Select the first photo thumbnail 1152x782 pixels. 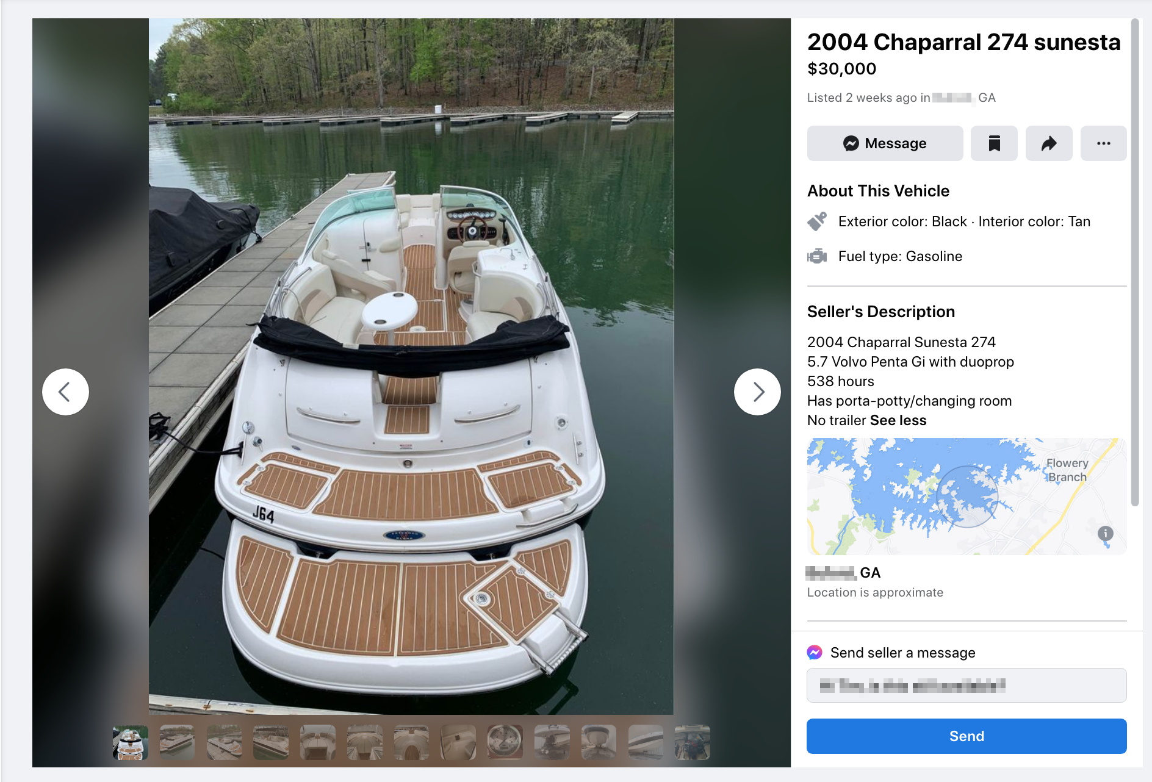pos(131,742)
